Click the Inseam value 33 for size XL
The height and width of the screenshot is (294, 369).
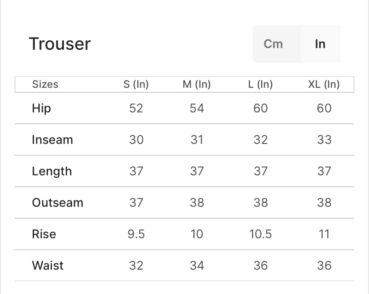click(x=324, y=140)
